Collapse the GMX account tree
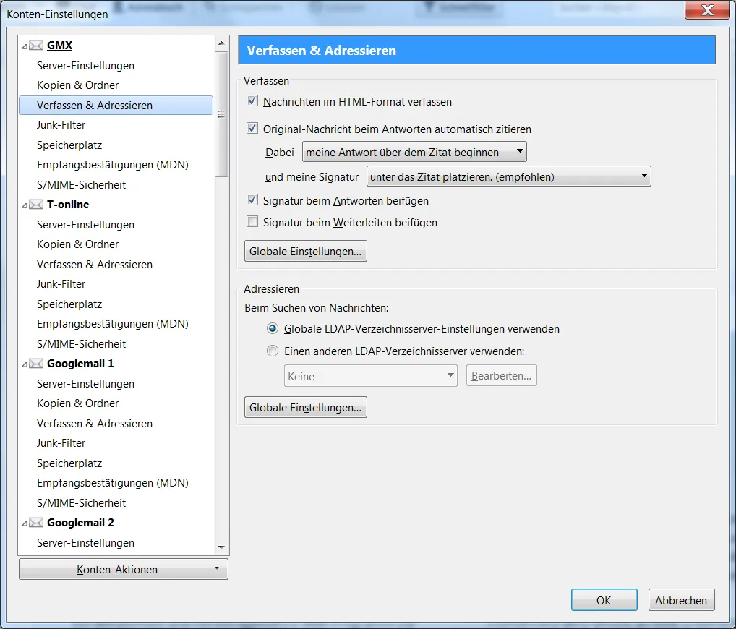Screen dimensions: 736x629 [x=25, y=46]
